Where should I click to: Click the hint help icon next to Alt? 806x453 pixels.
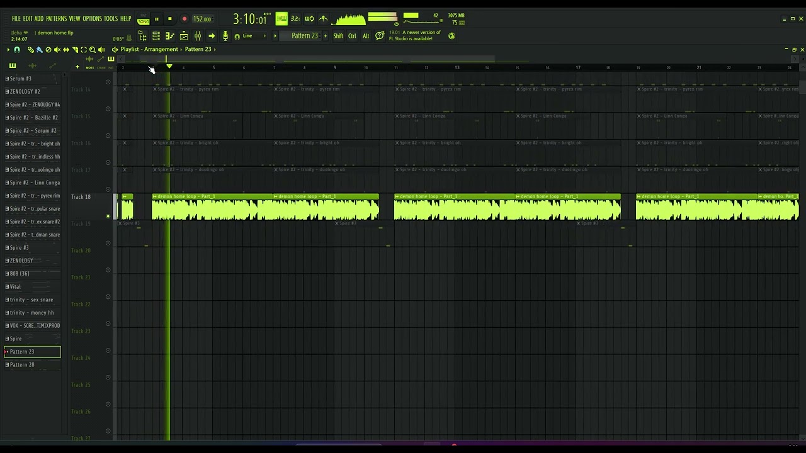tap(380, 36)
